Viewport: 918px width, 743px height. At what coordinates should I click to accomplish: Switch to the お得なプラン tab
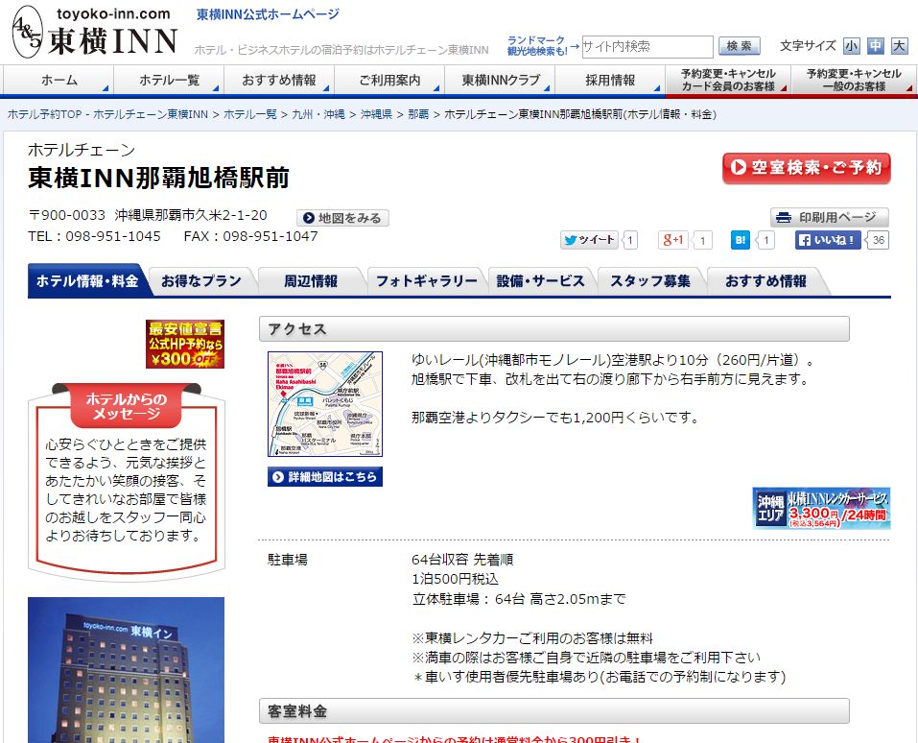[200, 281]
